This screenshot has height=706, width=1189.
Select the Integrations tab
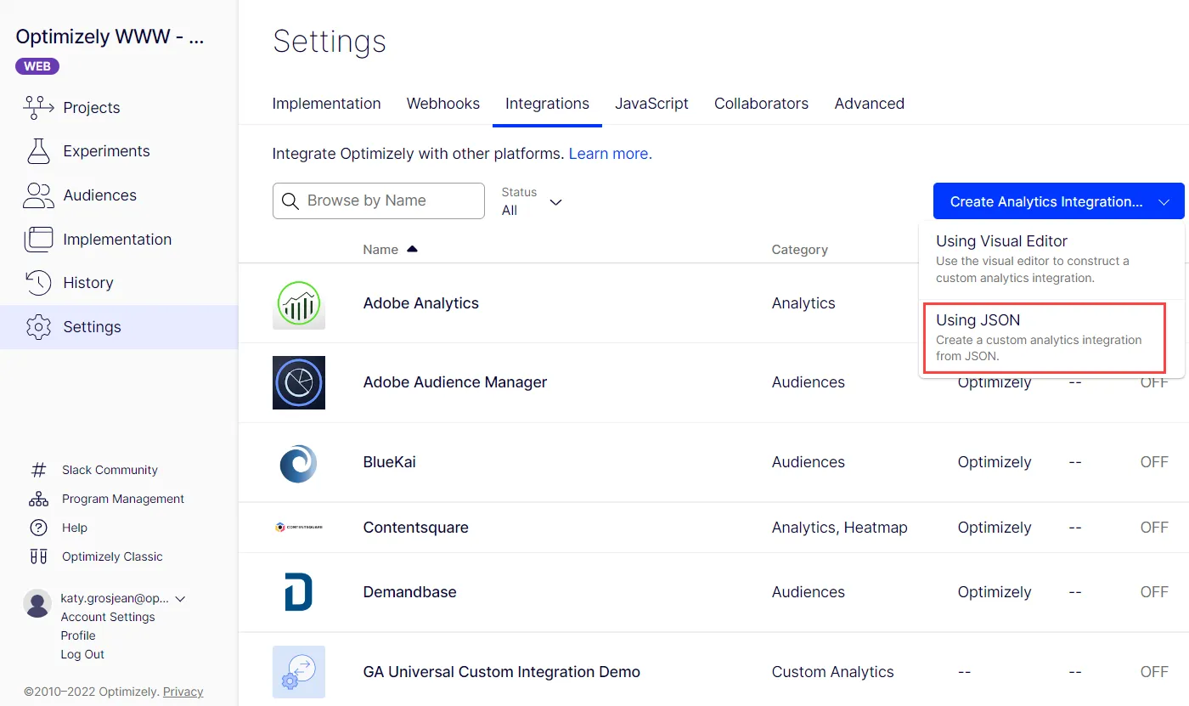(547, 104)
